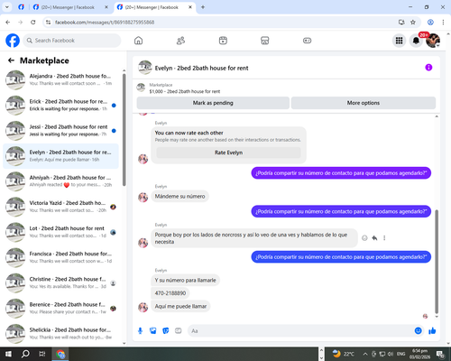Open the tab search dropdown arrow
Image resolution: width=451 pixels, height=361 pixels.
[7, 7]
